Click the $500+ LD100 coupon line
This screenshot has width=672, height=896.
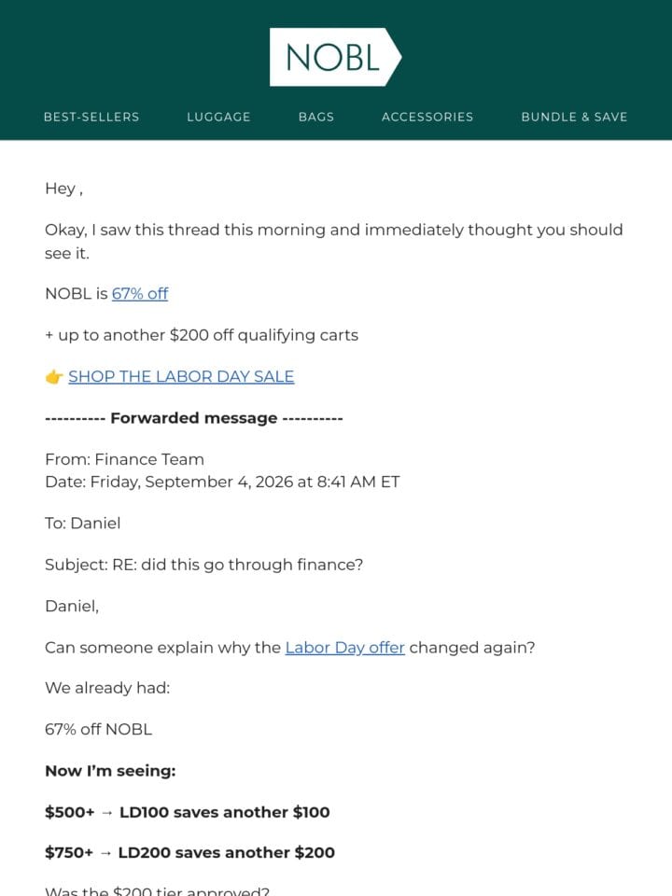[188, 812]
